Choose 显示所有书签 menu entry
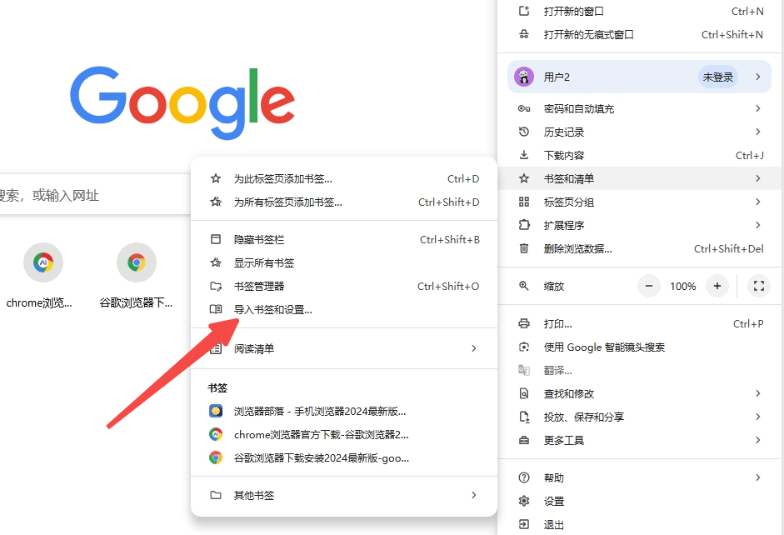 point(344,262)
